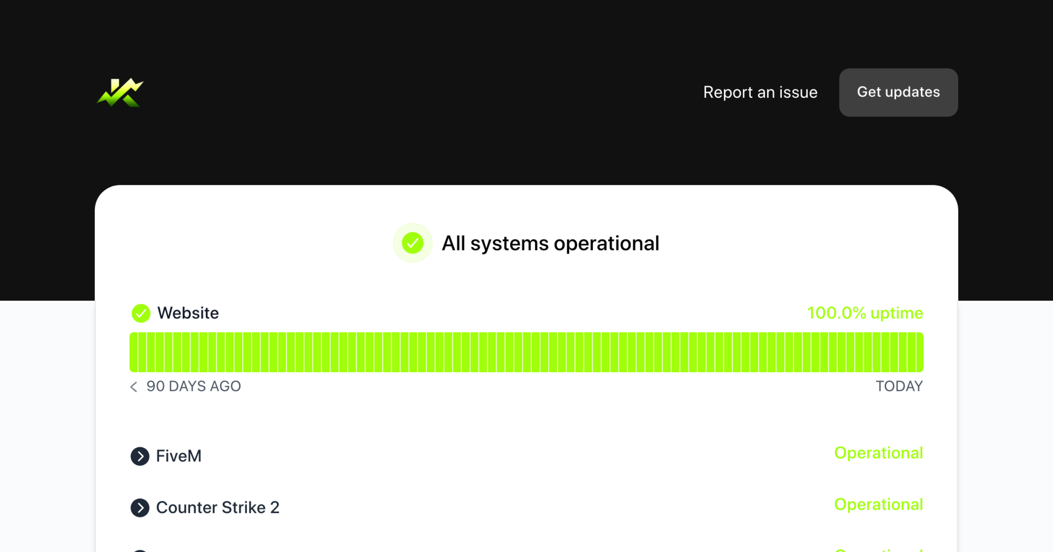
Task: Click the Counter Strike 2 service name
Action: pyautogui.click(x=218, y=508)
